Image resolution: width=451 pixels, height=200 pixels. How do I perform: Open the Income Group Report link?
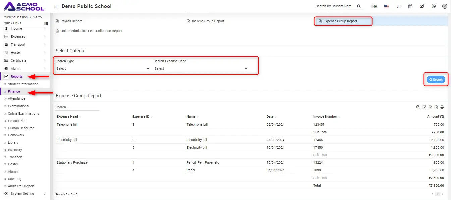(x=208, y=21)
